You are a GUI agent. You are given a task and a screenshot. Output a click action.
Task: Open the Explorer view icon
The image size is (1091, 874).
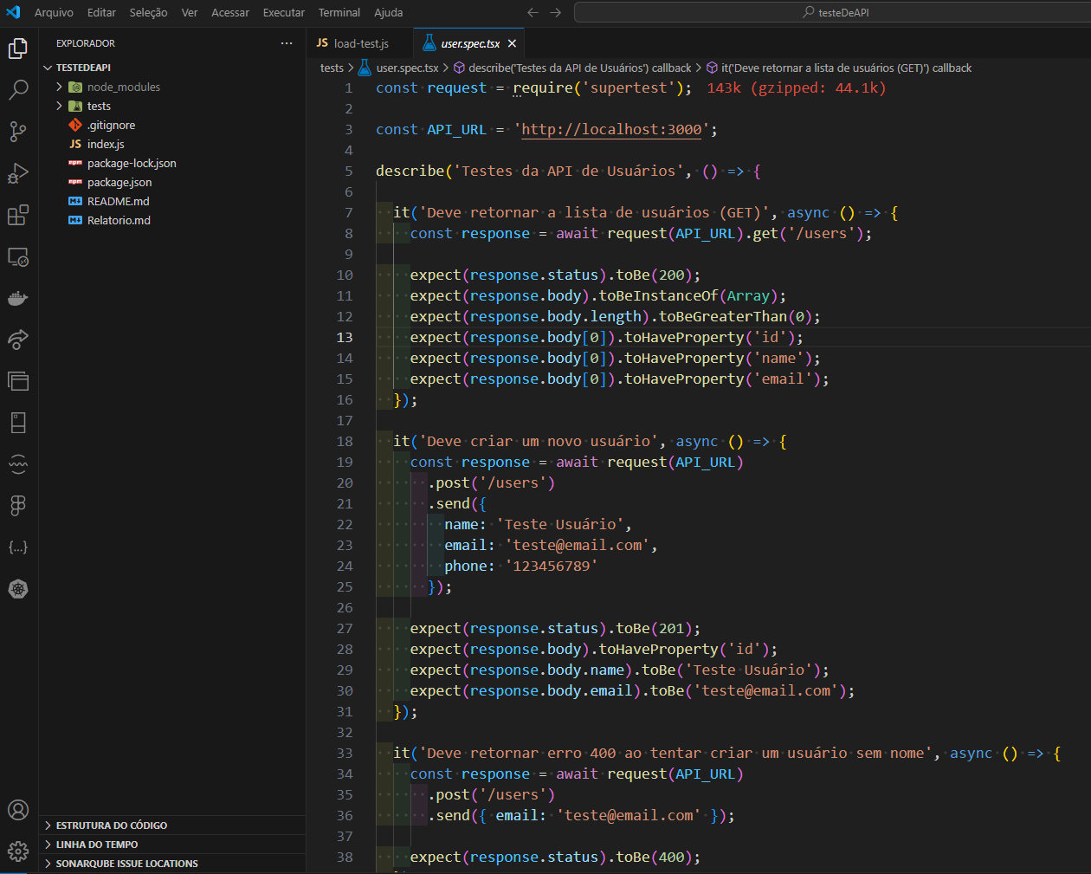coord(18,49)
